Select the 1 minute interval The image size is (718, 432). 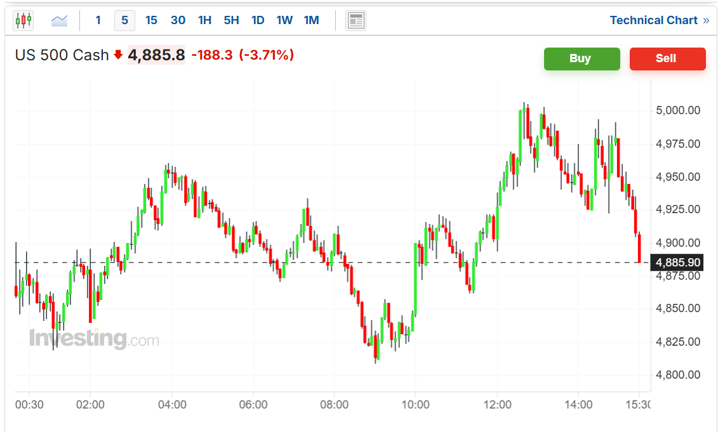click(98, 20)
